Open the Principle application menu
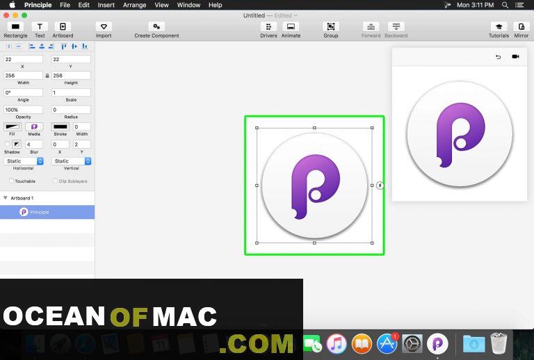The image size is (534, 360). coord(38,5)
